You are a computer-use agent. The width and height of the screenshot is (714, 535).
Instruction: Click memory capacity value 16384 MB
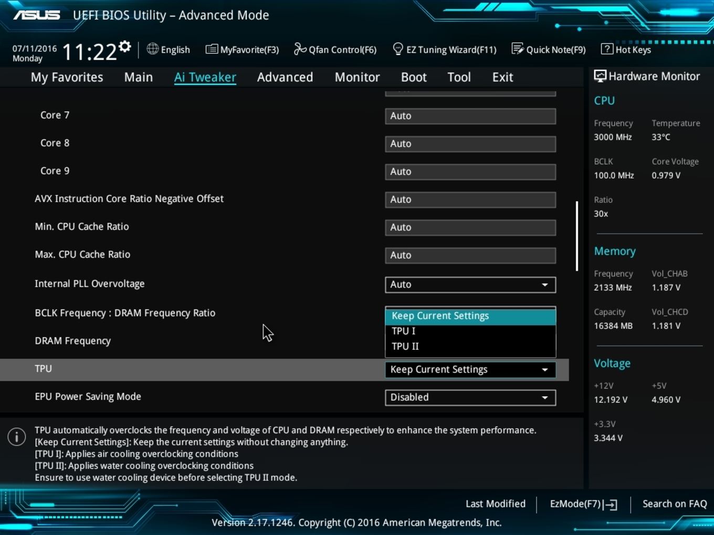coord(613,326)
